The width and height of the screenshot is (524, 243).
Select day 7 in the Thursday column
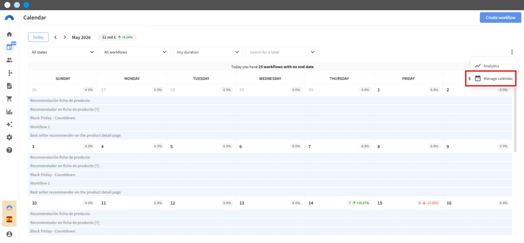point(309,146)
